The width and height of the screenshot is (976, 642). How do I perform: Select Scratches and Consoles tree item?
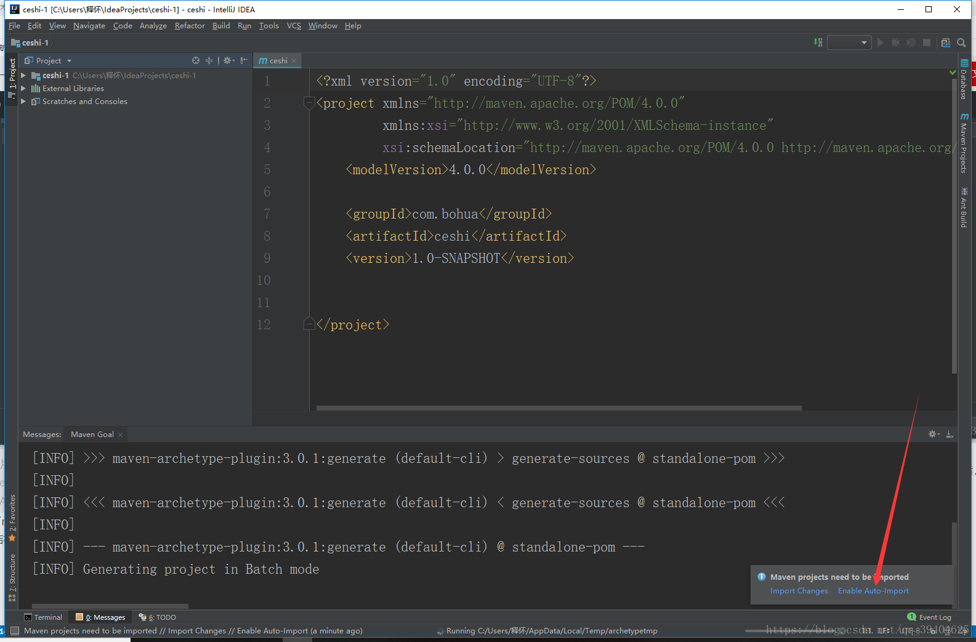[85, 101]
